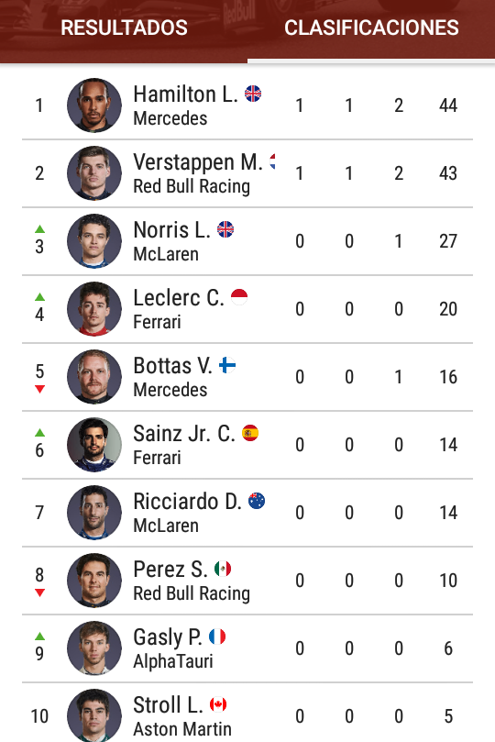Click the Canadian flag beside Stroll L.
This screenshot has width=495, height=742.
(218, 704)
